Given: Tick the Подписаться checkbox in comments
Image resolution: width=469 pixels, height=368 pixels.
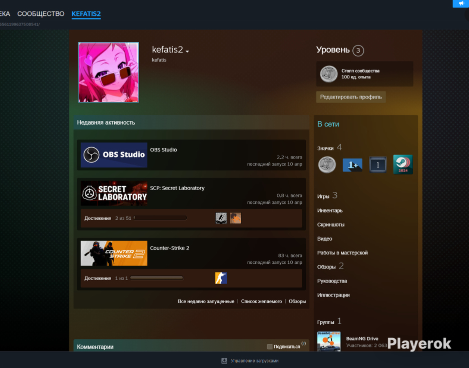Looking at the screenshot, I should click(270, 346).
